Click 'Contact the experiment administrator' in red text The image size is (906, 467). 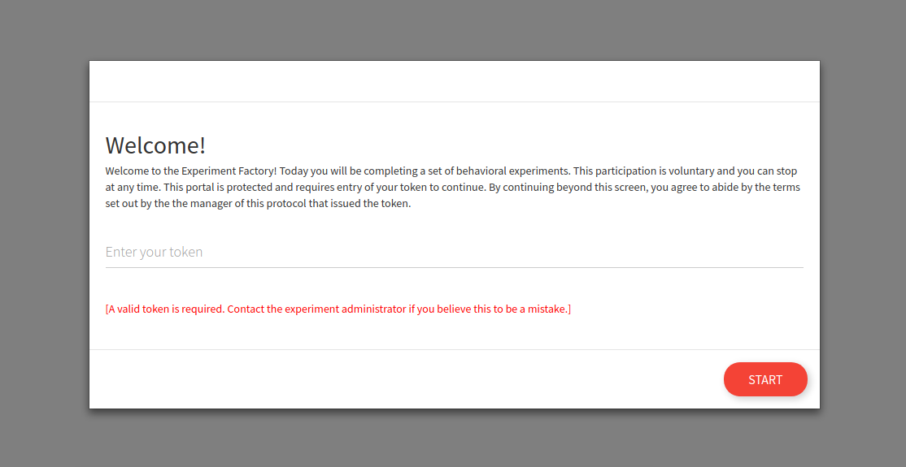(316, 309)
